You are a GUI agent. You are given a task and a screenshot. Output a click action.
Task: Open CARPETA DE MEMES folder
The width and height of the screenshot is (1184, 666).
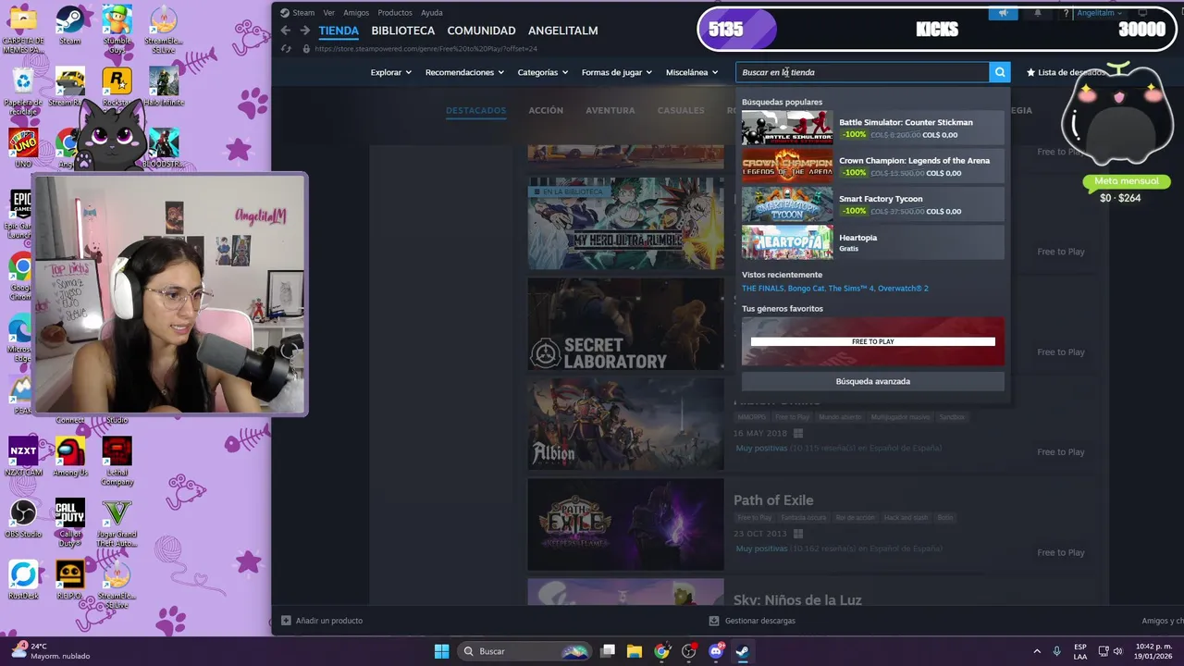click(x=23, y=30)
